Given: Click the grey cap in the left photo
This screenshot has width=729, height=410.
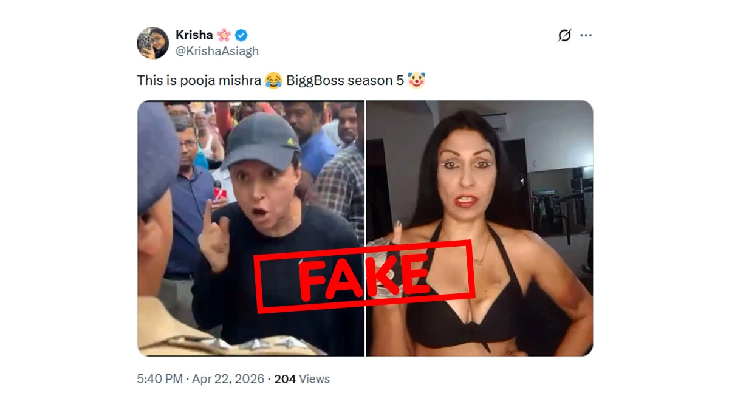Looking at the screenshot, I should tap(260, 142).
